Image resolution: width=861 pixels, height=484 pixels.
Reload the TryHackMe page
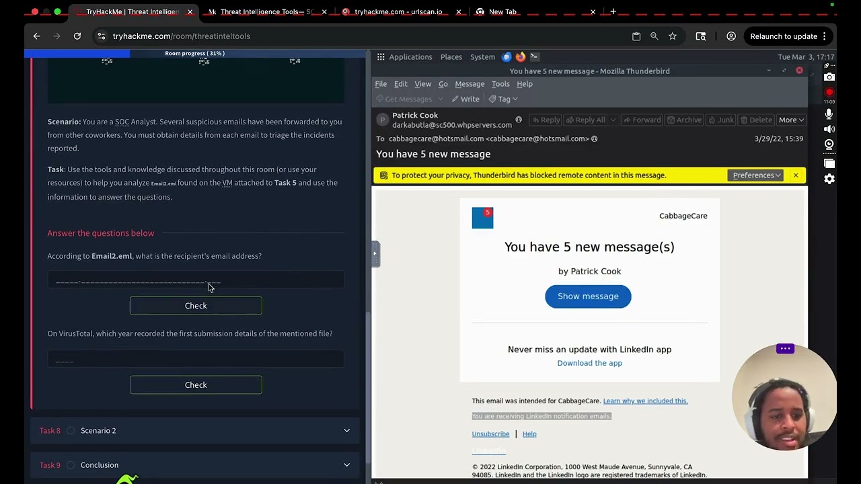tap(77, 36)
